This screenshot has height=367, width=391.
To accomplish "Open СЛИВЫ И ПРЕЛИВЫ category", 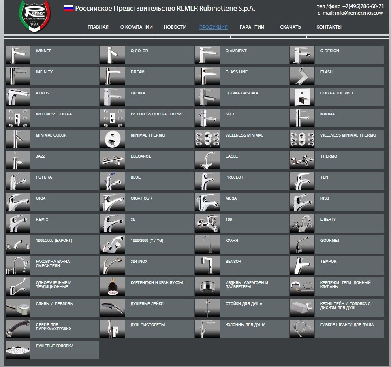I will pyautogui.click(x=55, y=304).
